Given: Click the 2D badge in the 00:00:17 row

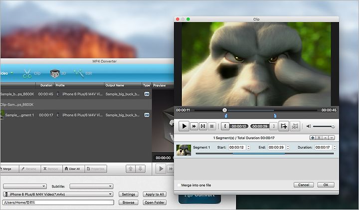Looking at the screenshot, I should 147,115.
